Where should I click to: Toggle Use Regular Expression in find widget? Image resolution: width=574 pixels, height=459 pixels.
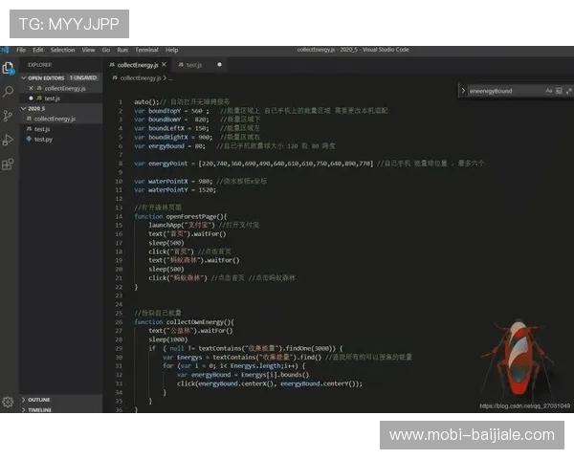568,91
